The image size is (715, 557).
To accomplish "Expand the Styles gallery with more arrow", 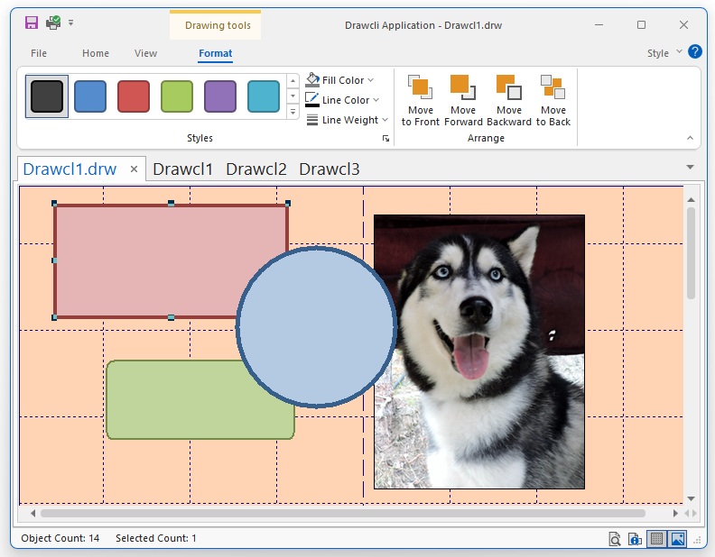I will point(292,112).
